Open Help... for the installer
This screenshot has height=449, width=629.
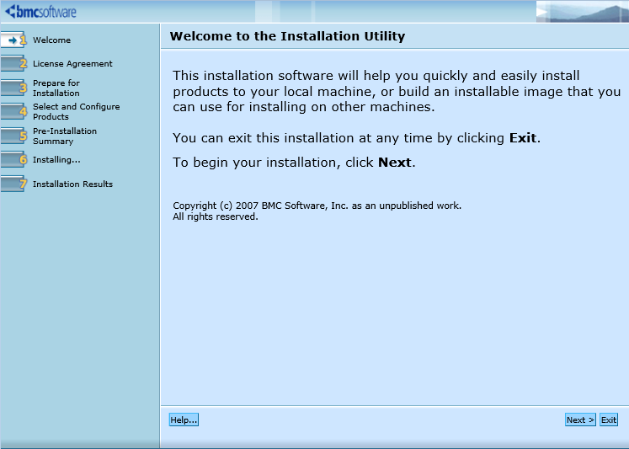(x=184, y=420)
